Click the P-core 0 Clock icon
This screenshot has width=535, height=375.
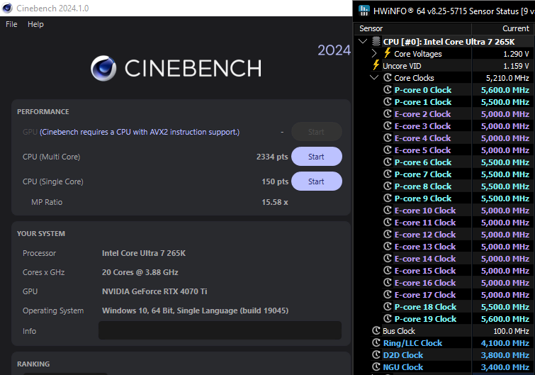coord(388,89)
